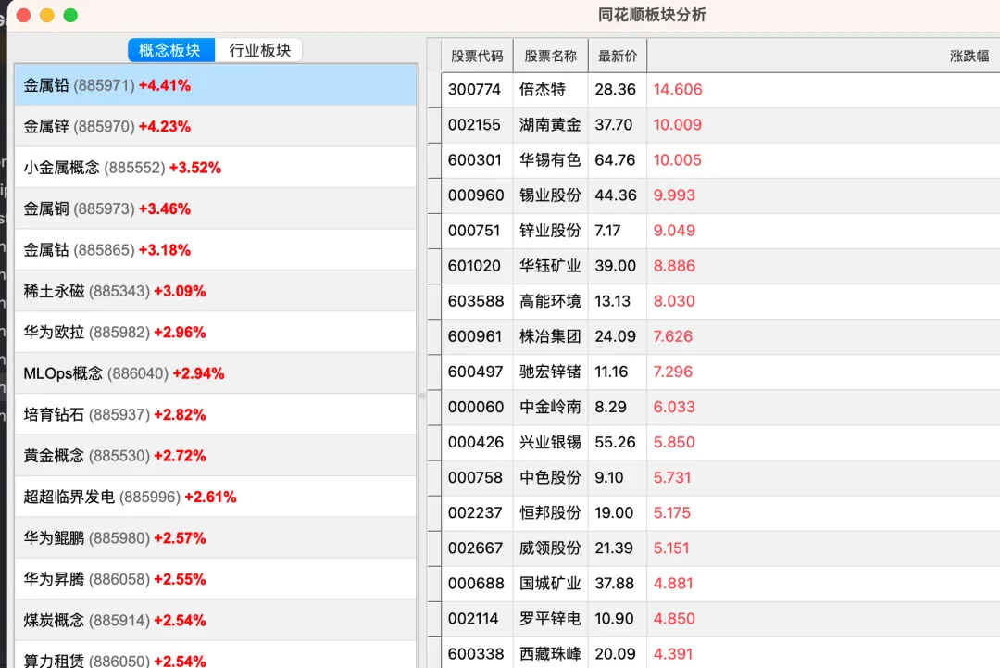Select the 金属钴 (885865) sector row

(x=216, y=249)
